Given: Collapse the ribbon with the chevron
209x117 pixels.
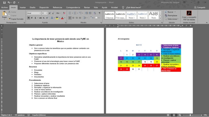Looking at the screenshot, I should [x=207, y=23].
